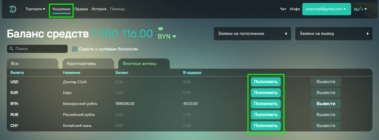Go to the Ордера page
The height and width of the screenshot is (140, 379).
click(x=81, y=9)
